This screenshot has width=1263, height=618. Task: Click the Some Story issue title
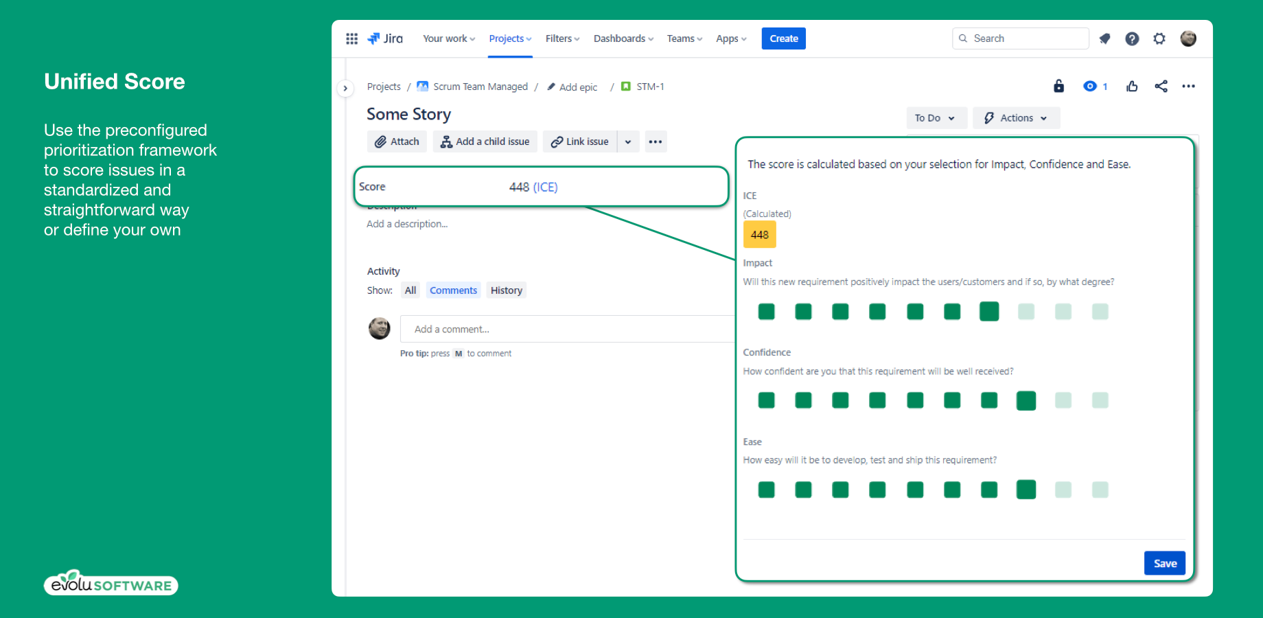pyautogui.click(x=408, y=114)
